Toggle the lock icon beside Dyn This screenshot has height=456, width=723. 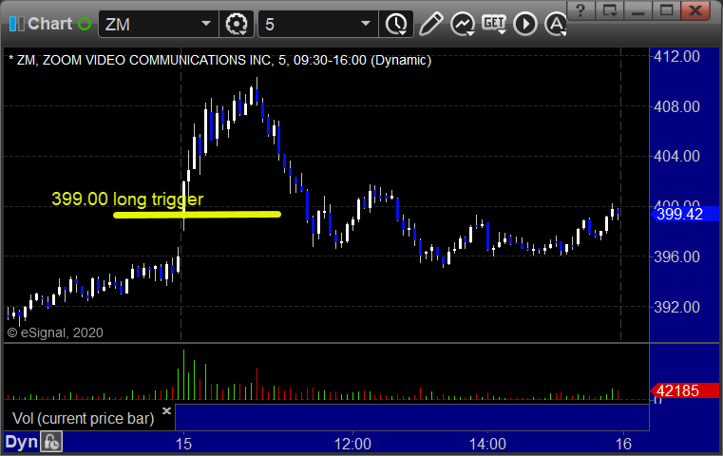(51, 442)
